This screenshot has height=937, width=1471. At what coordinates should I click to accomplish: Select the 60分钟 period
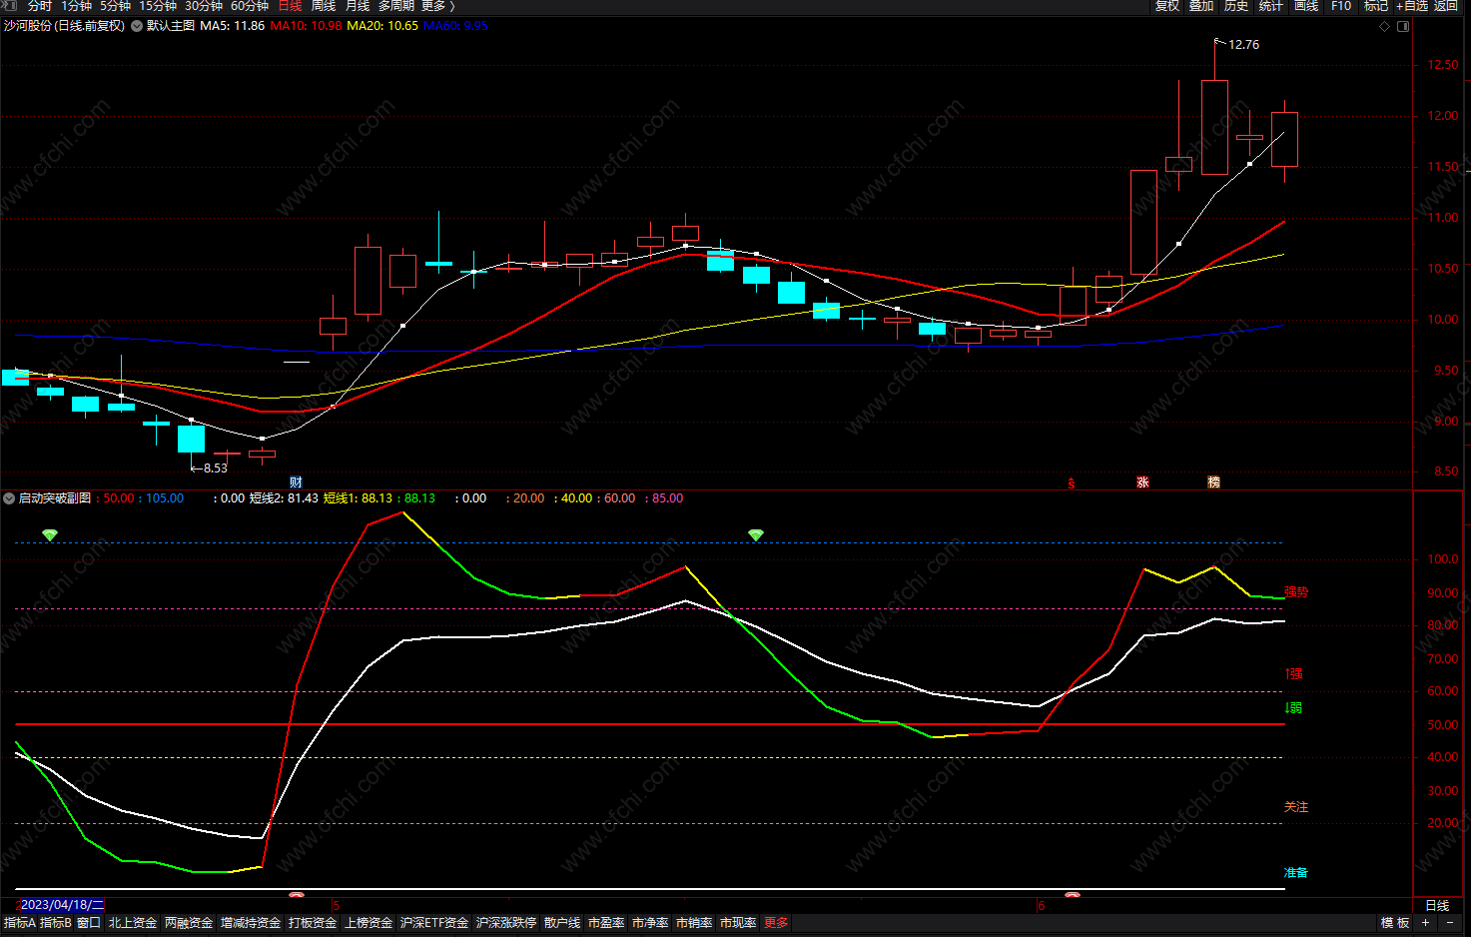click(x=250, y=6)
